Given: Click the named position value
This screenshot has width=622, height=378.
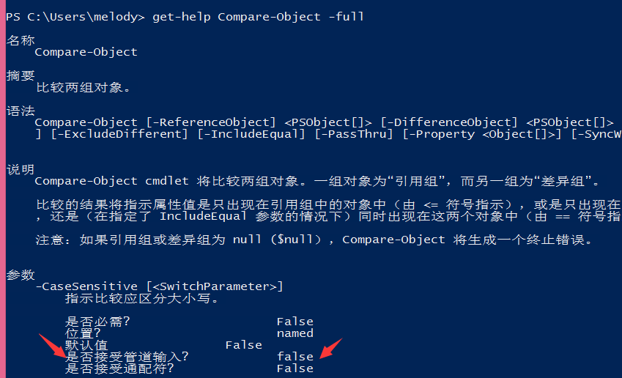Looking at the screenshot, I should 295,333.
